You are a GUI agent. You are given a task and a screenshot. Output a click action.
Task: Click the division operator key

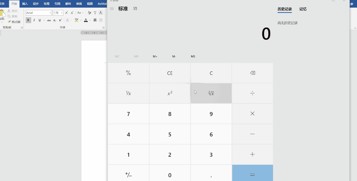pos(252,93)
